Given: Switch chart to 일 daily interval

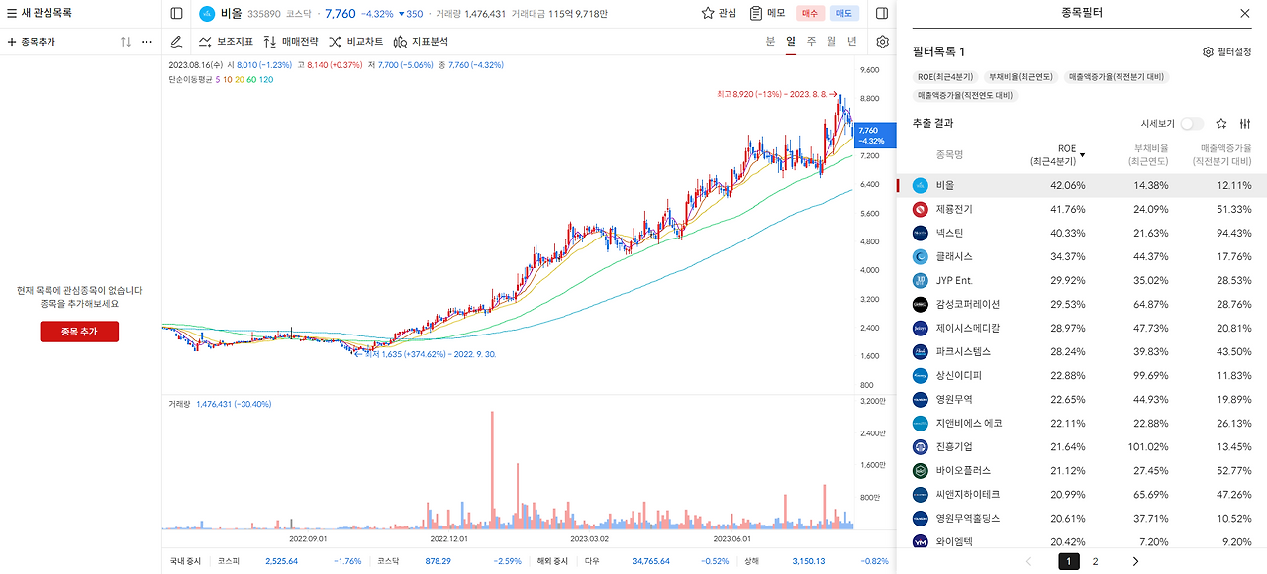Looking at the screenshot, I should tap(791, 42).
